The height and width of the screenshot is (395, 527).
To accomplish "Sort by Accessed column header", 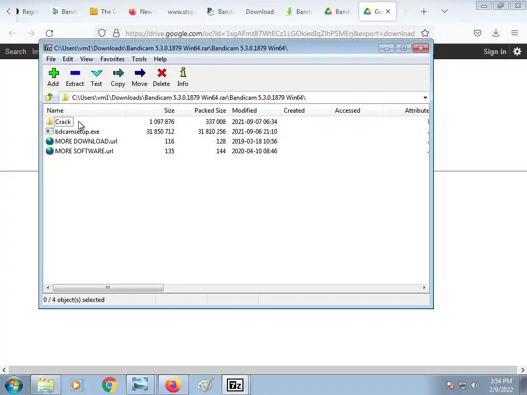I will pos(357,111).
